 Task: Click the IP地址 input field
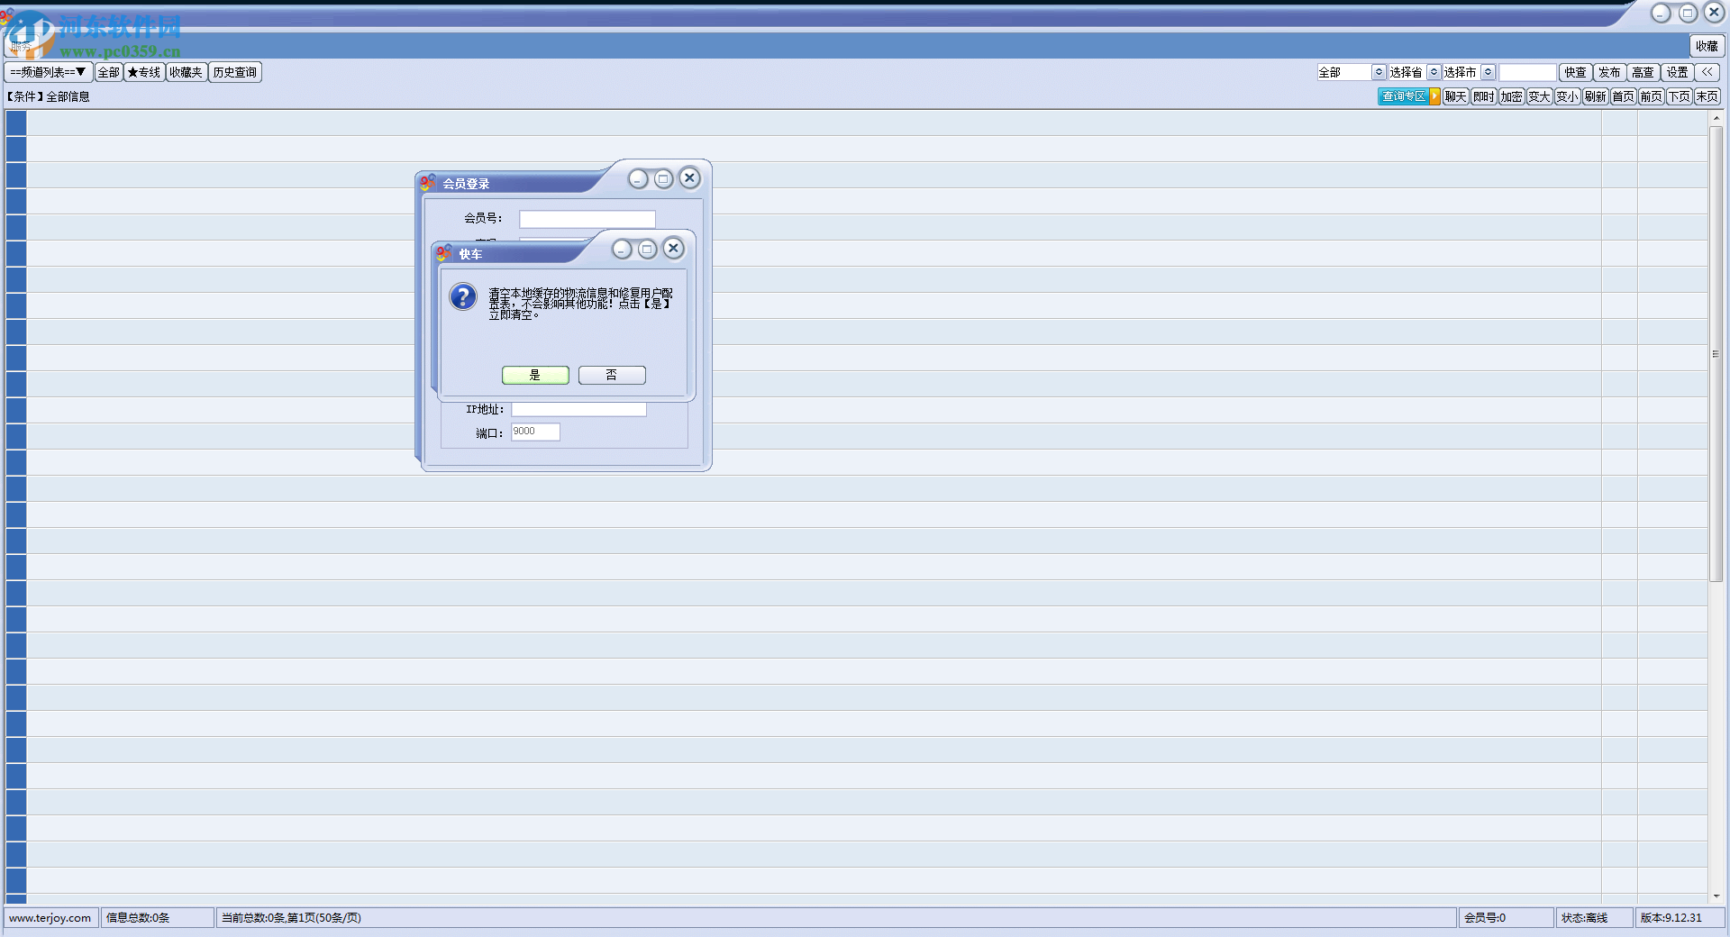coord(578,409)
